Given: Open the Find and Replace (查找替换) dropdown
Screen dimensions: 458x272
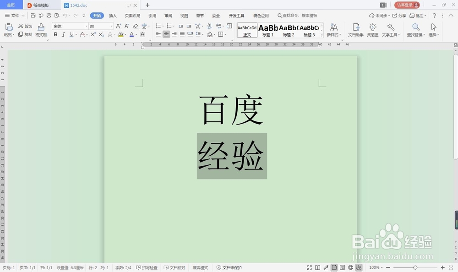Looking at the screenshot, I should pyautogui.click(x=416, y=30).
